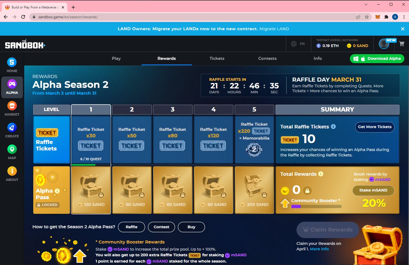Image resolution: width=409 pixels, height=265 pixels.
Task: Open the About info sidebar icon
Action: (x=12, y=171)
